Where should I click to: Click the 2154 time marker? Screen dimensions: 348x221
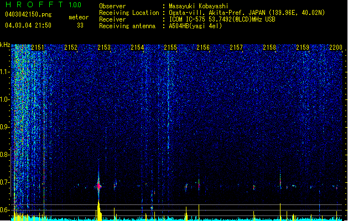[137, 47]
